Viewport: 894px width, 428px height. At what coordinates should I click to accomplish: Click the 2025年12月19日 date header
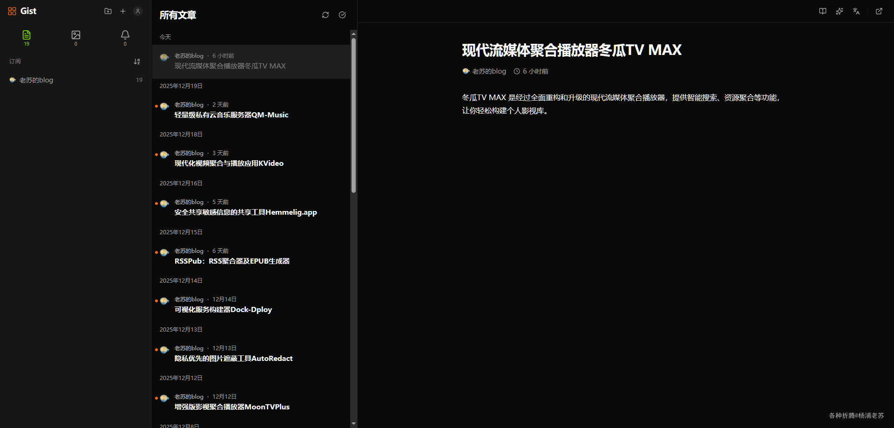click(x=181, y=86)
